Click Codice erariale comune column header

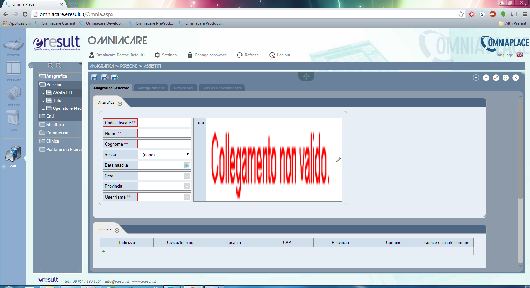click(447, 243)
